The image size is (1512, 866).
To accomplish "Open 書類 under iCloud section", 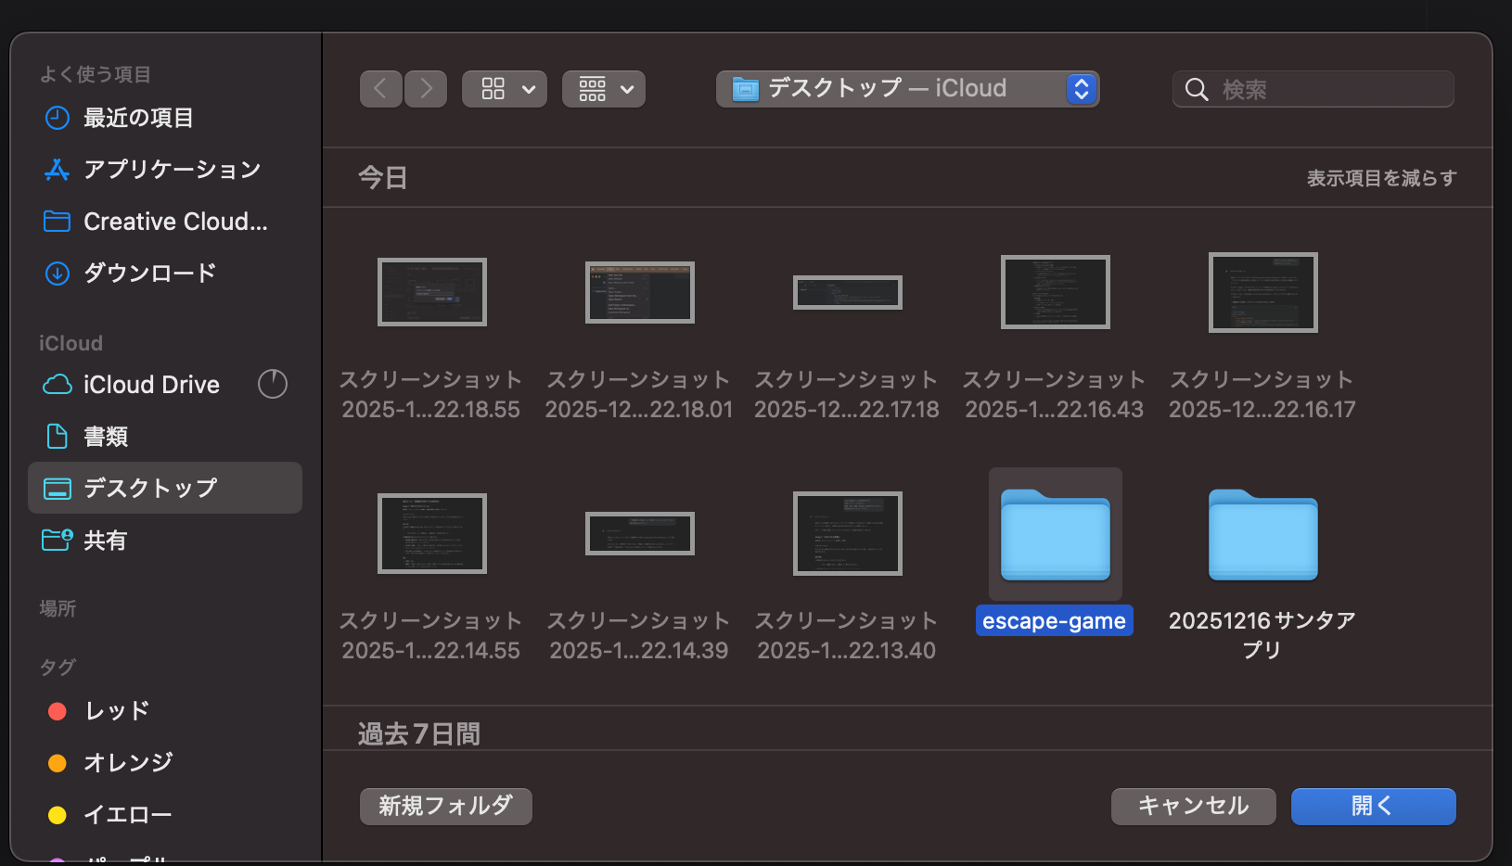I will tap(105, 436).
